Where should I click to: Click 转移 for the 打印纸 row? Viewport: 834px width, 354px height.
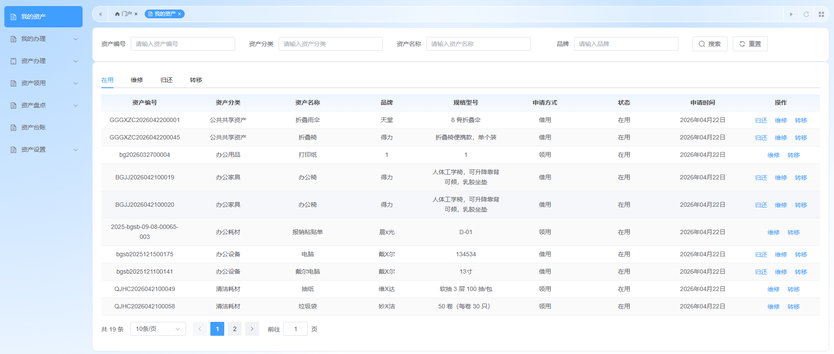coord(794,155)
